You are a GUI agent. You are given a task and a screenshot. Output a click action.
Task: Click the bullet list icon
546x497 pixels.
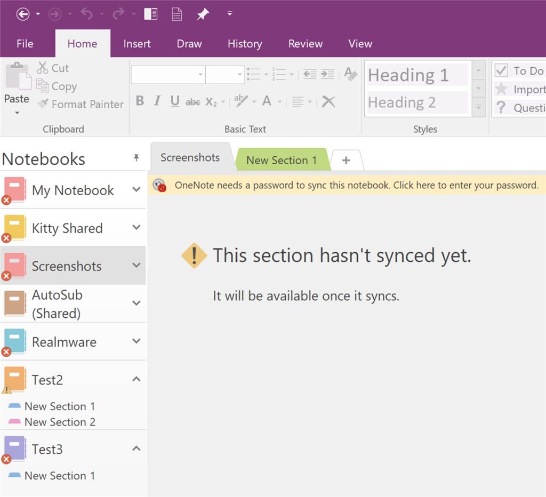click(x=254, y=74)
